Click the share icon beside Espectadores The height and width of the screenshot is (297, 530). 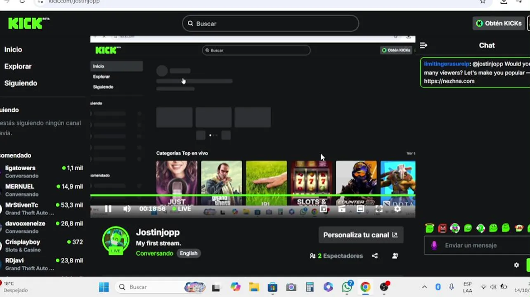pos(375,256)
